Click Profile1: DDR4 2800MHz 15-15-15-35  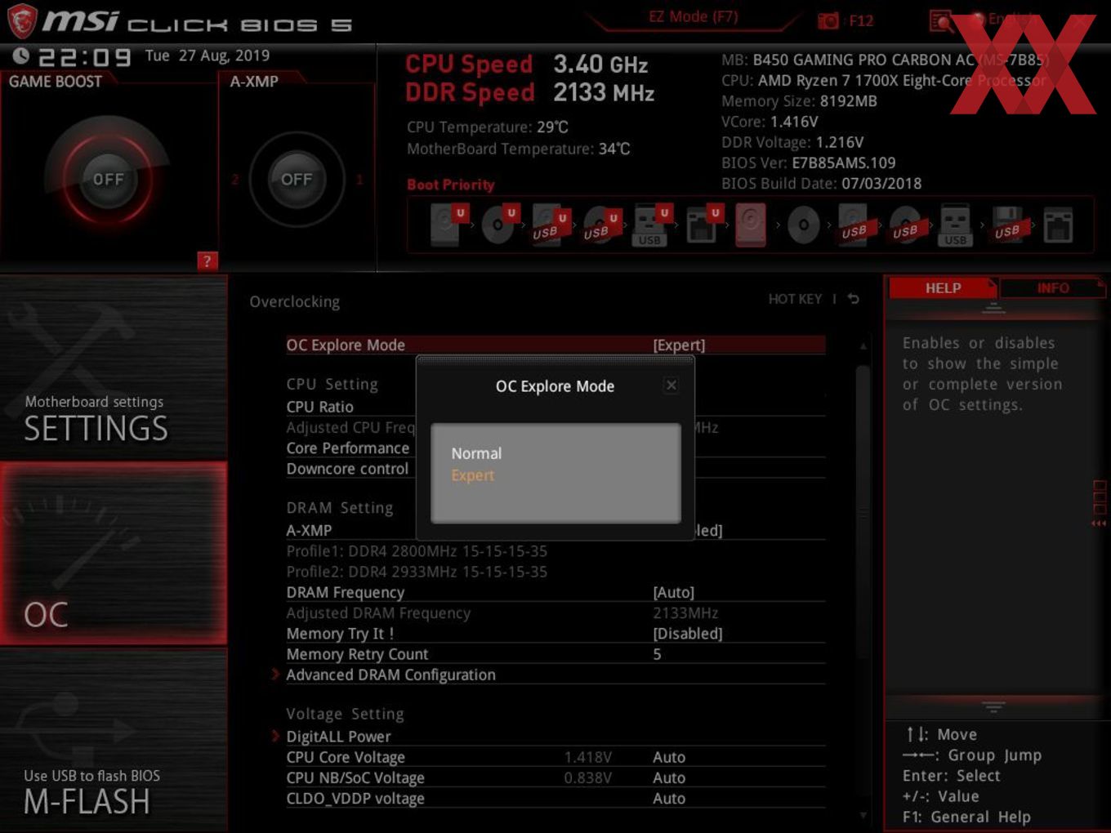[x=417, y=551]
